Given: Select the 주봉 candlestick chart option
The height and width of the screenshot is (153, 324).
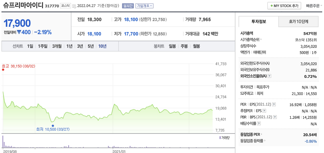Looking at the screenshot, I should [x=184, y=46].
